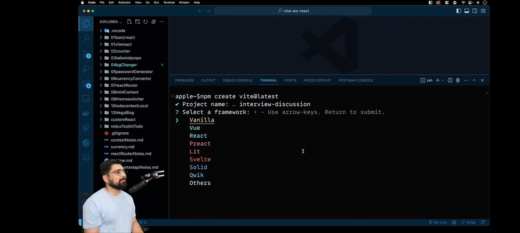Open Source Control view with badge
Screen dimensions: 520x233
[x=86, y=54]
